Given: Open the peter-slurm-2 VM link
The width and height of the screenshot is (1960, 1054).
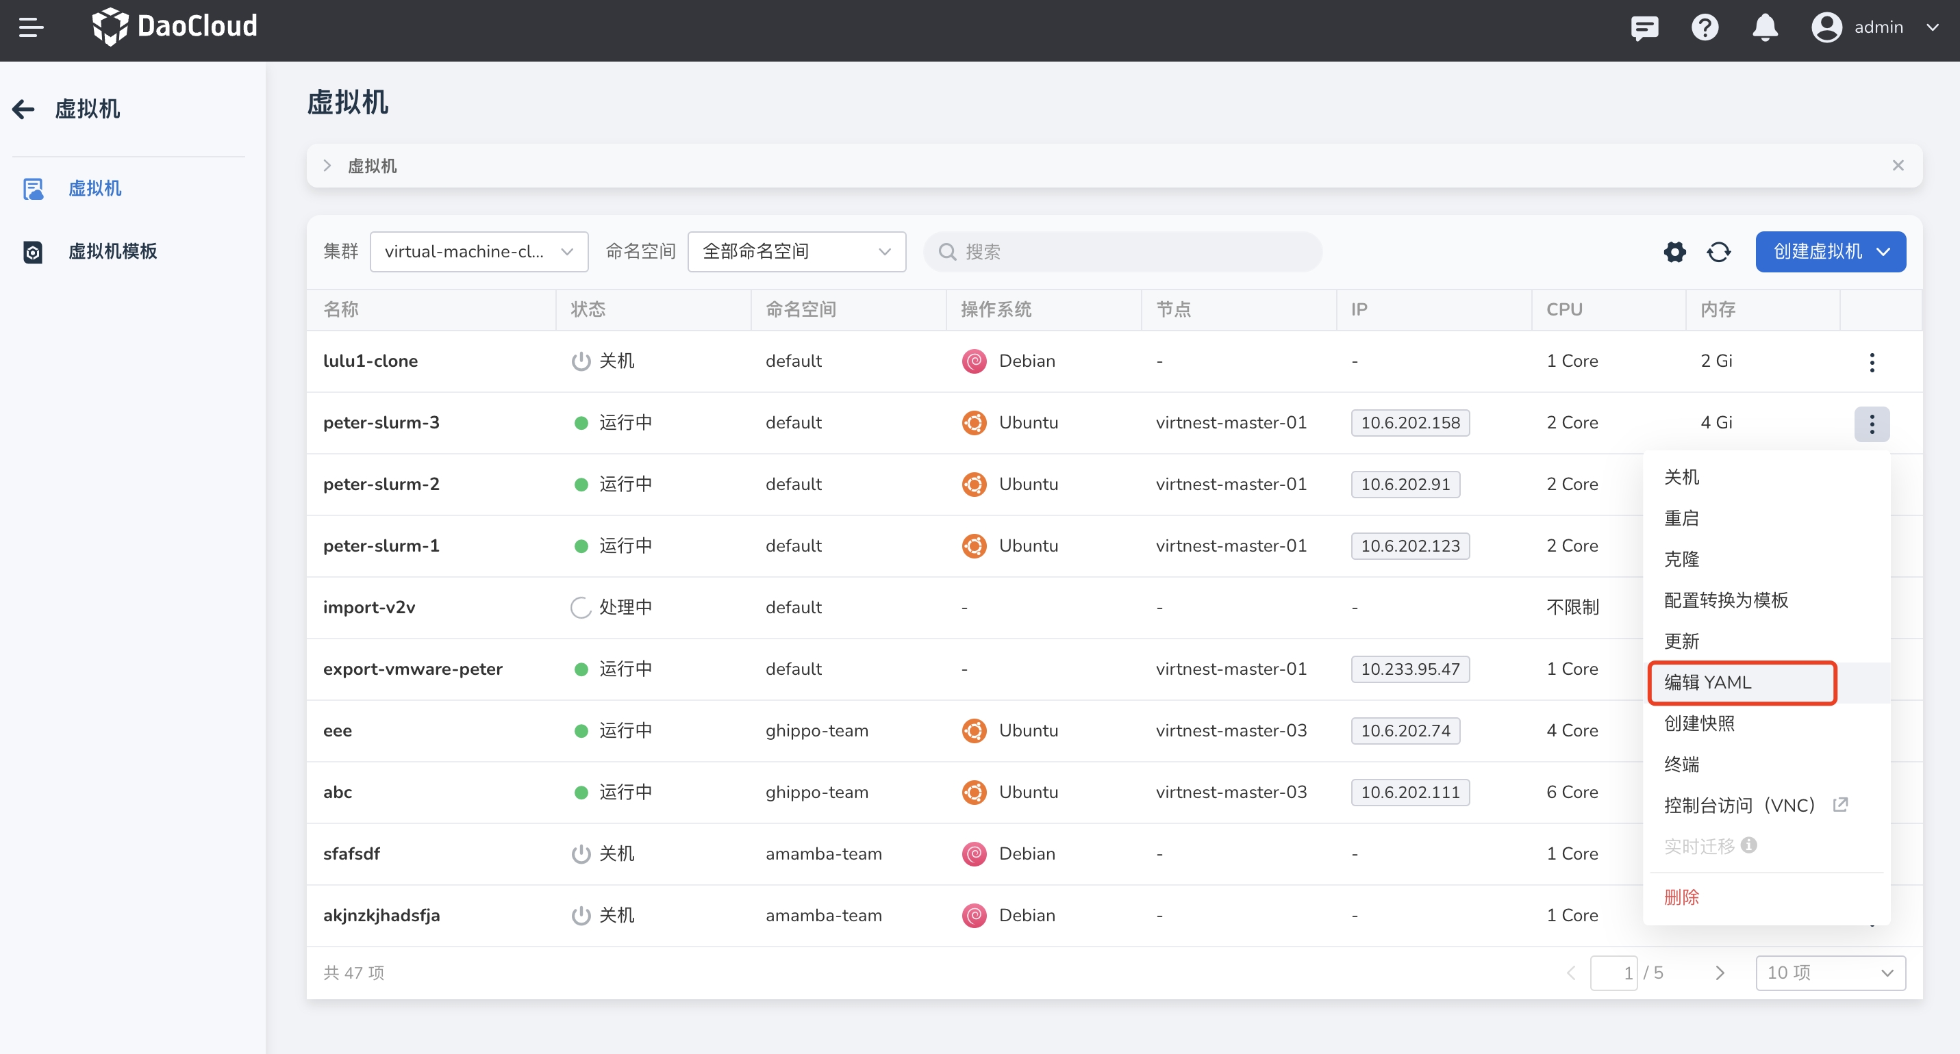Looking at the screenshot, I should pyautogui.click(x=381, y=485).
